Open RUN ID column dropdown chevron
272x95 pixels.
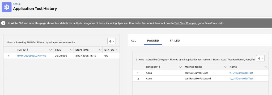[x=51, y=50]
